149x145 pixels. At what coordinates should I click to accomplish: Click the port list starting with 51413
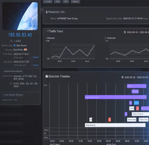pyautogui.click(x=26, y=85)
